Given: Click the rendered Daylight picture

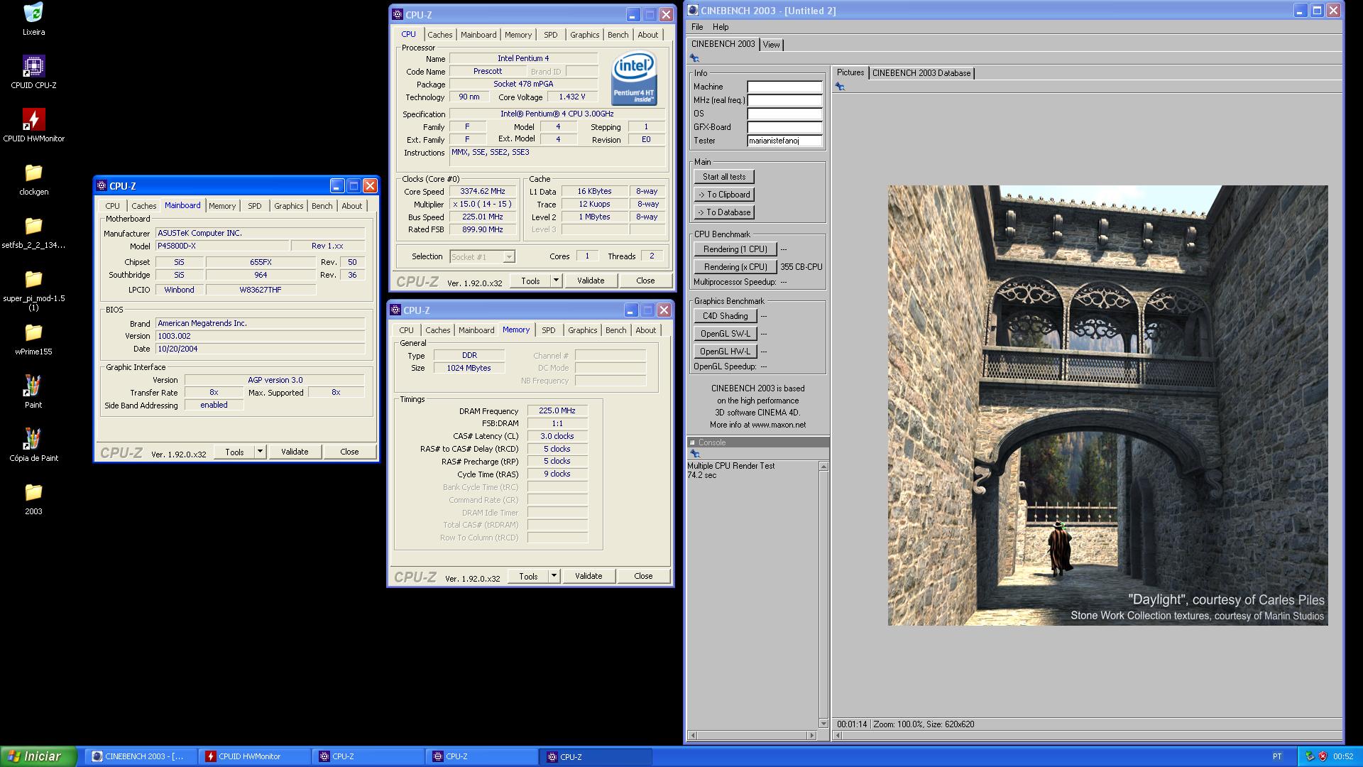Looking at the screenshot, I should (1107, 406).
